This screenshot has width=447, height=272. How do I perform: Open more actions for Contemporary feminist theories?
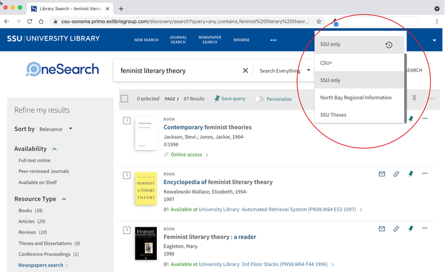point(425,119)
